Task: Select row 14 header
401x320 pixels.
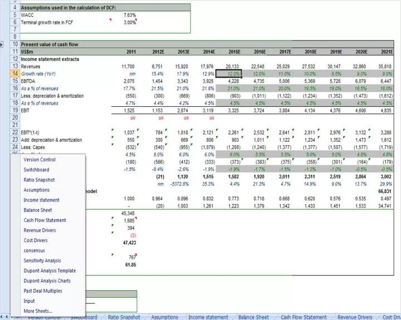Action: tap(15, 73)
